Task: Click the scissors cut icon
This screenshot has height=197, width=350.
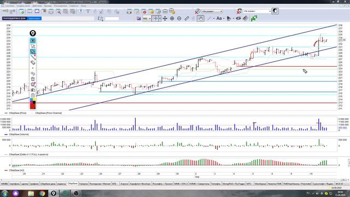Action: [x=101, y=11]
